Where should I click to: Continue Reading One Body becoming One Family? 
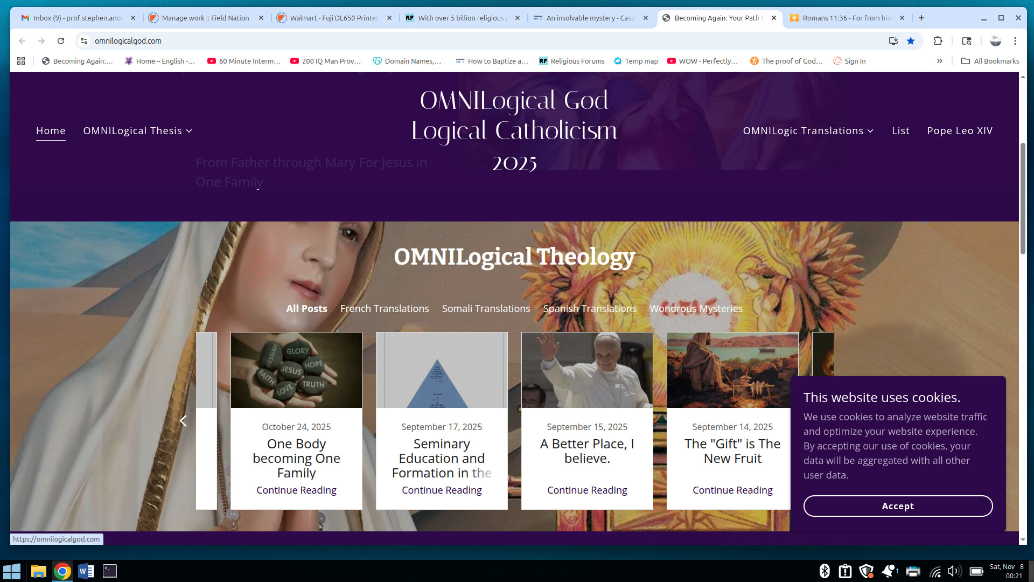coord(296,490)
